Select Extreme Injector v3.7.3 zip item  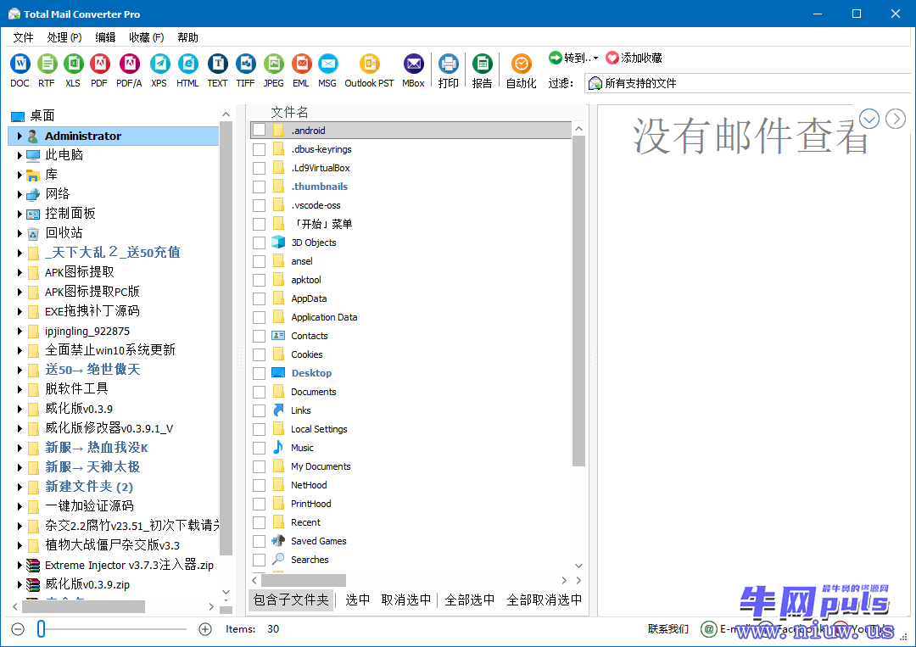point(129,566)
